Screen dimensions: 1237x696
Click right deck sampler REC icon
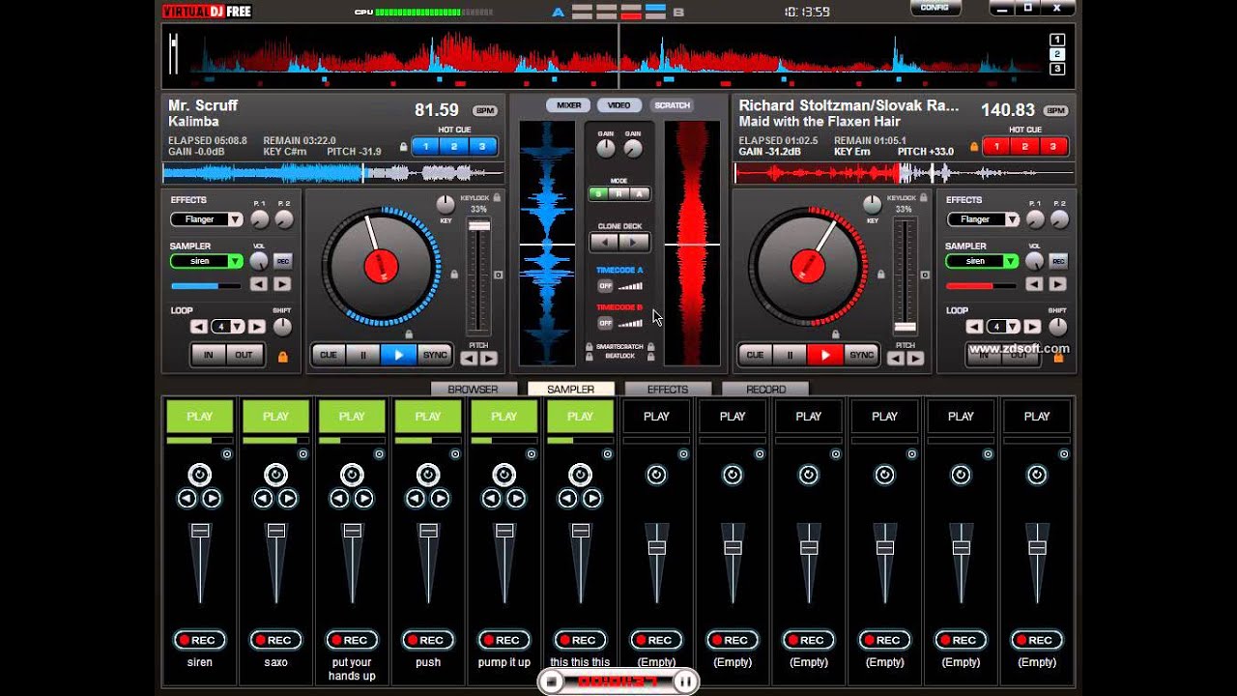[x=1058, y=261]
